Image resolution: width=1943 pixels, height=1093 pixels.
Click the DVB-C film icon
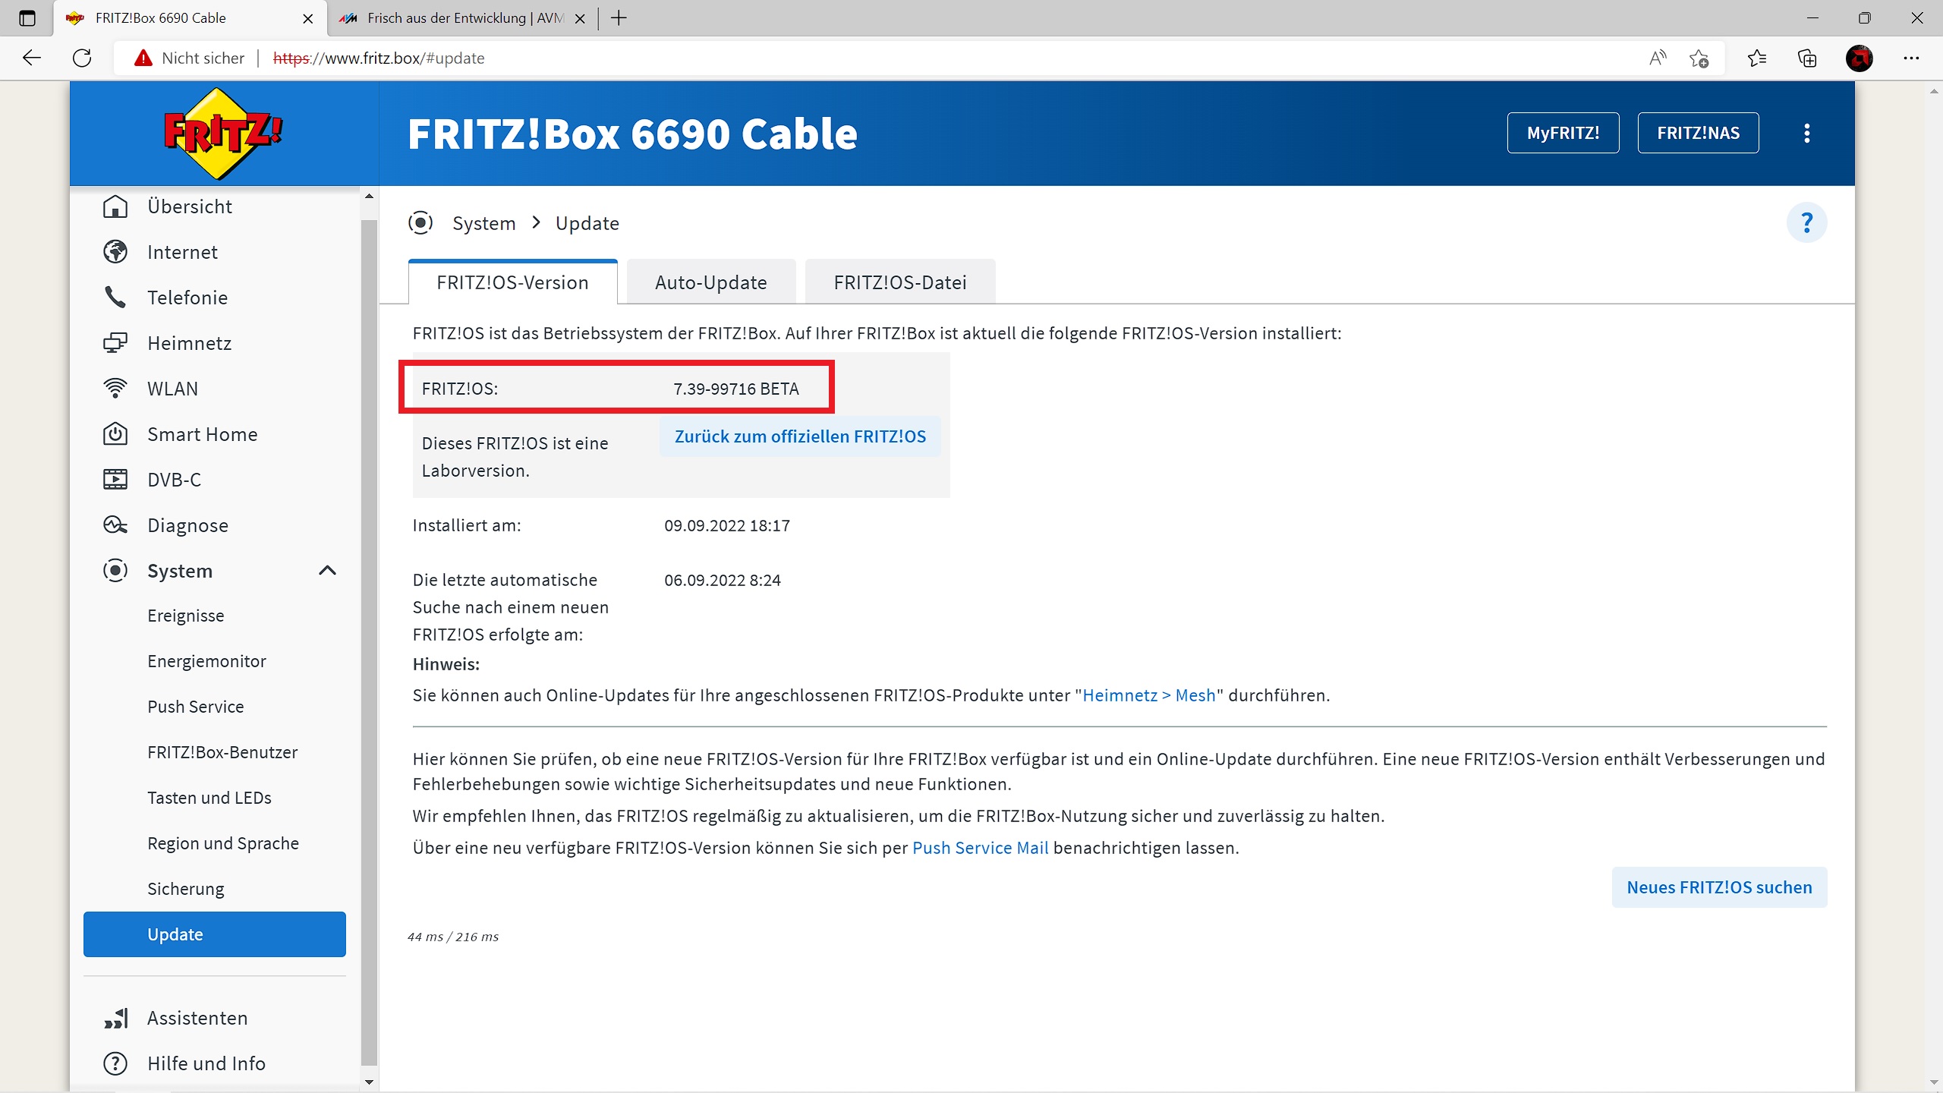coord(115,480)
